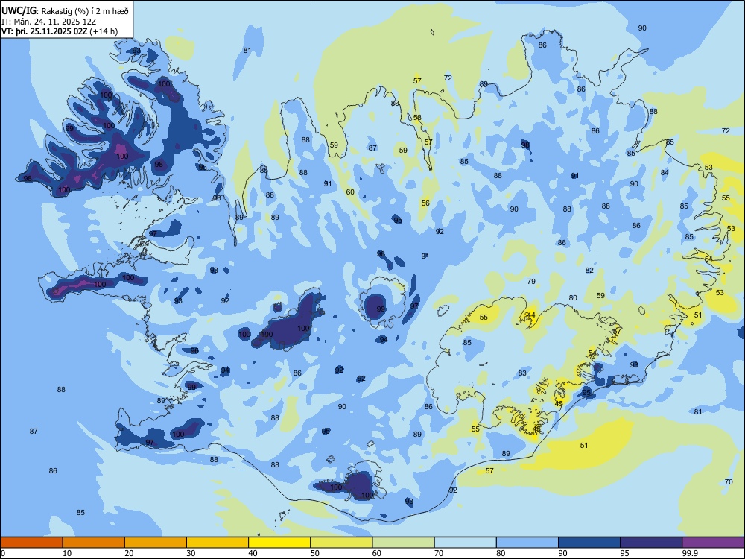Click the '95' label under the color scale
This screenshot has width=745, height=559.
pyautogui.click(x=625, y=553)
